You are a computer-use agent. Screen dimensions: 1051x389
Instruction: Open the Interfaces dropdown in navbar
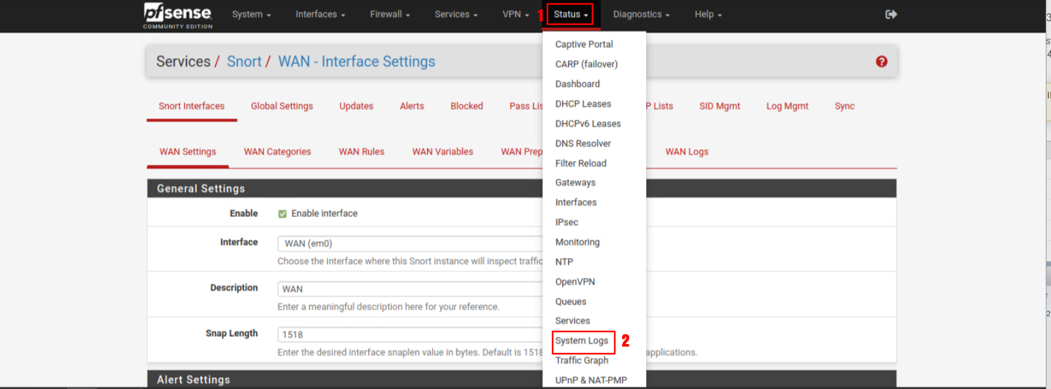[x=320, y=14]
